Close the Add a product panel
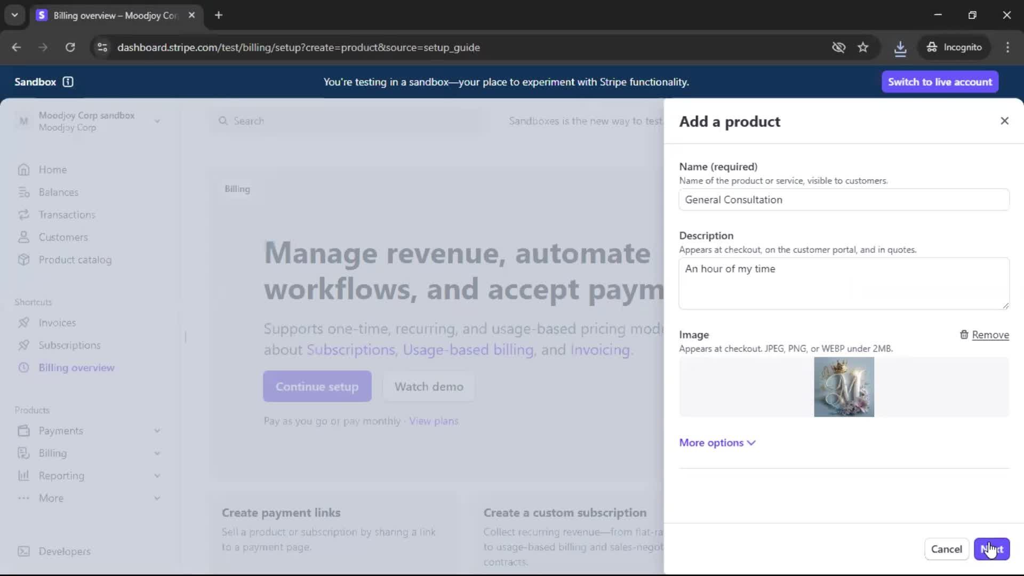Viewport: 1024px width, 576px height. 1004,121
